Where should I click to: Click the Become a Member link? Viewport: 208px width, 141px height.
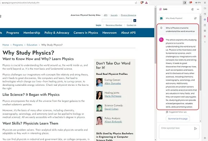pyautogui.click(x=114, y=25)
